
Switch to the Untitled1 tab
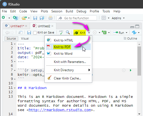pos(17,26)
